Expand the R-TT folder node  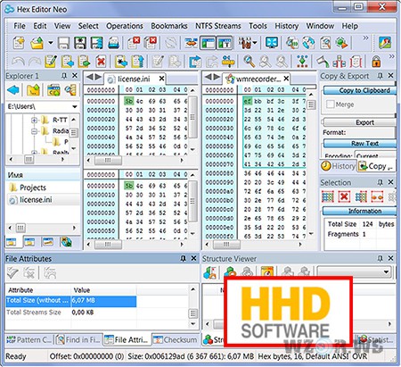tap(34, 121)
